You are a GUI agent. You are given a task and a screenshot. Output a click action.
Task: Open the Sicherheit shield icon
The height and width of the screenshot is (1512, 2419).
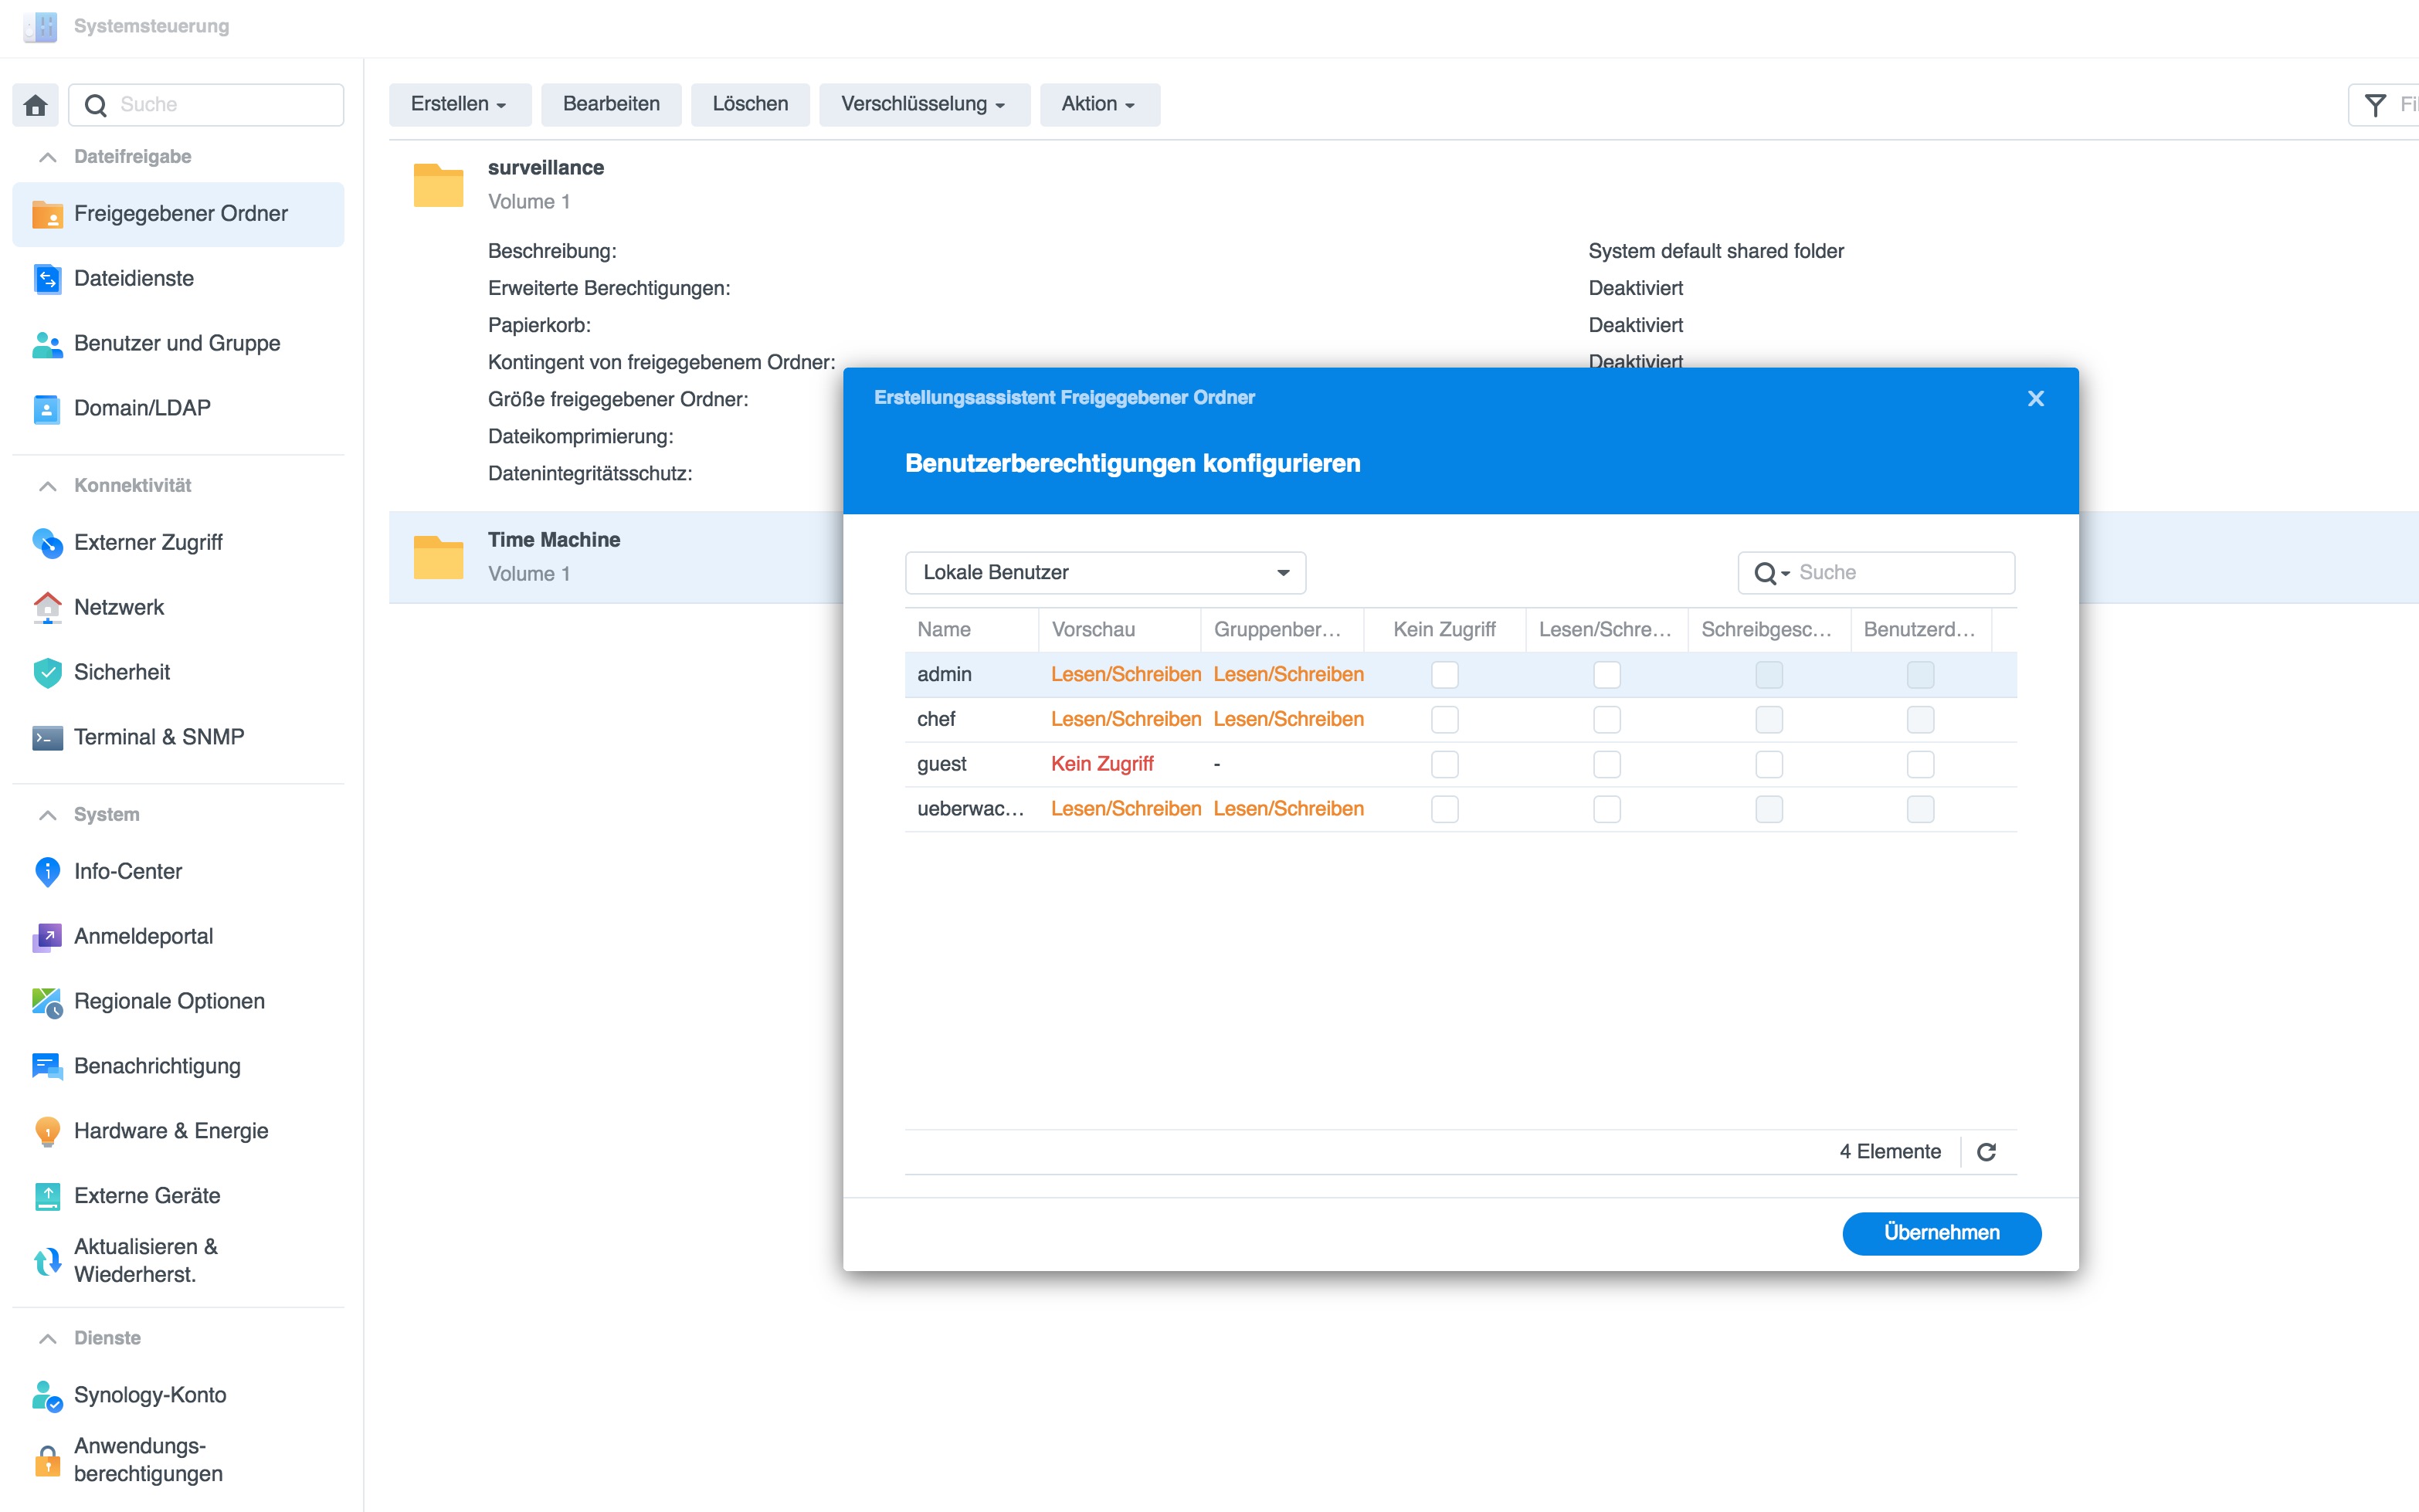(x=47, y=672)
